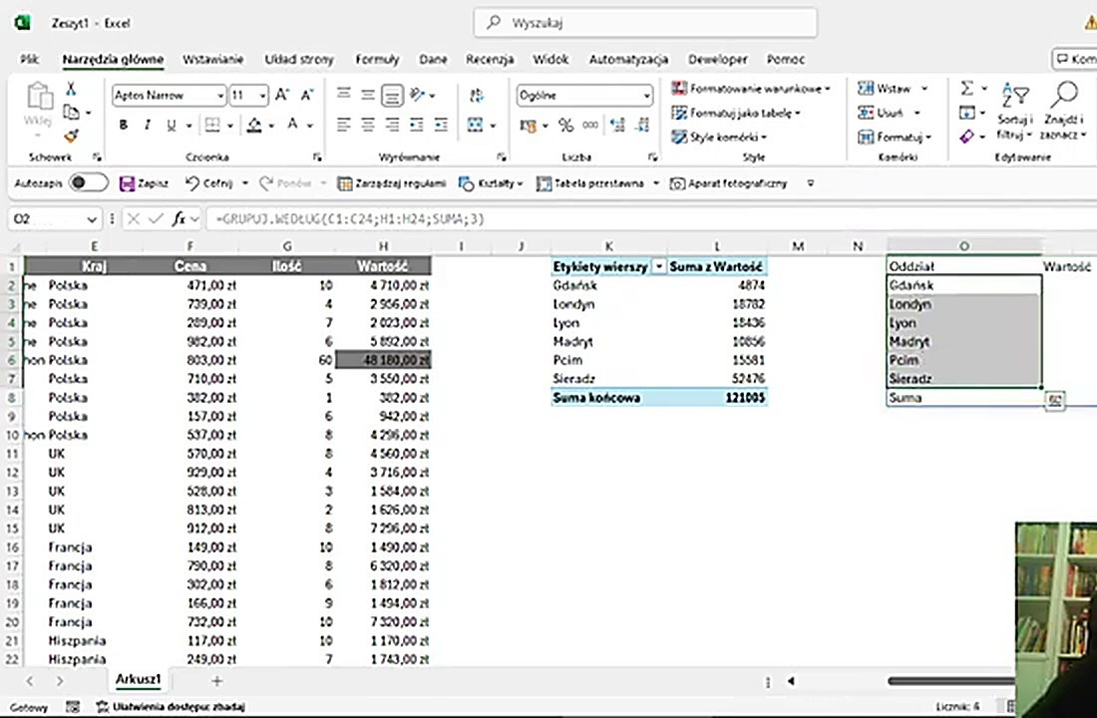
Task: Expand the Ogólne number format dropdown
Action: 646,96
